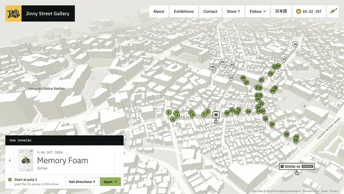The image size is (344, 194).
Task: Select white pole marker 35
Action: click(x=284, y=59)
